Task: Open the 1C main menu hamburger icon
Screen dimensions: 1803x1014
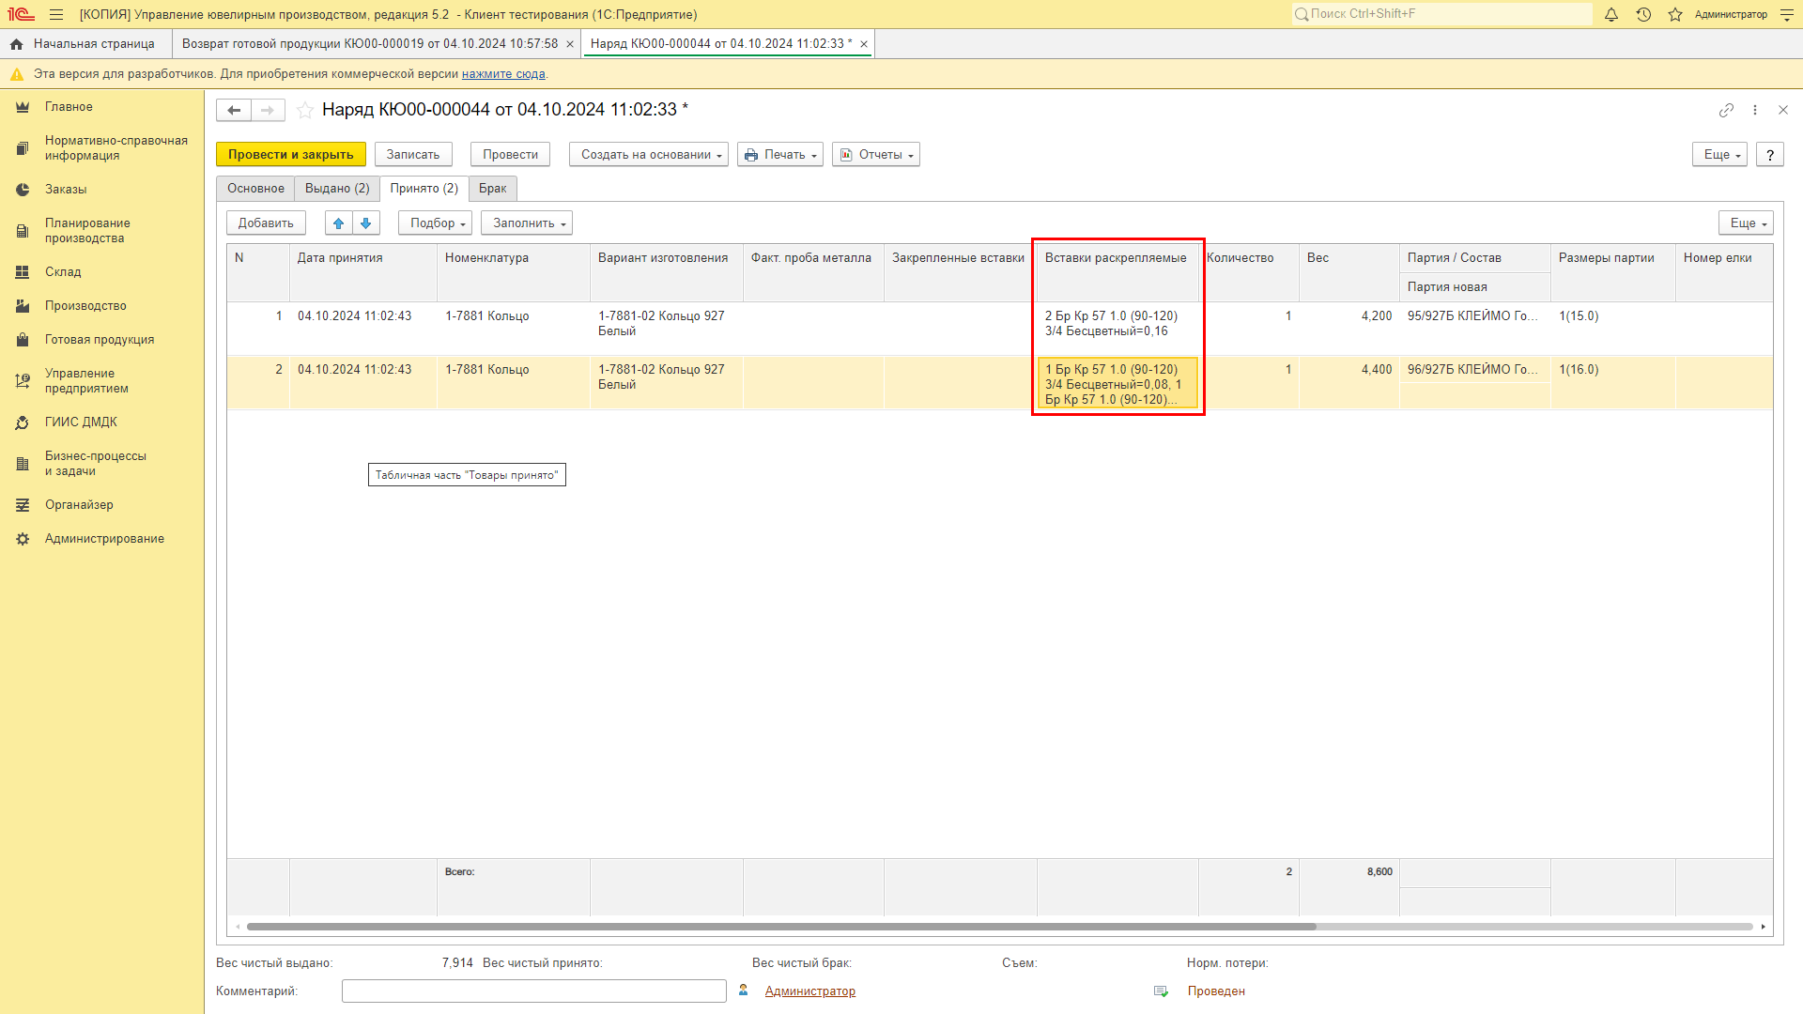Action: click(56, 15)
